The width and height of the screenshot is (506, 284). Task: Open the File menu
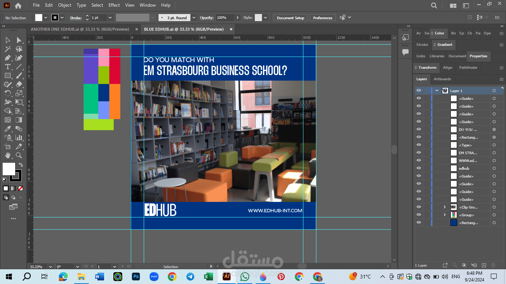[x=36, y=5]
